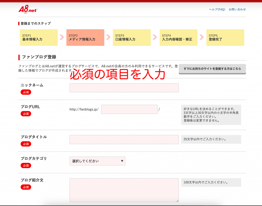Image resolution: width=262 pixels, height=206 pixels.
Task: Click inside the ブログ紹介文 text area
Action: [x=124, y=190]
